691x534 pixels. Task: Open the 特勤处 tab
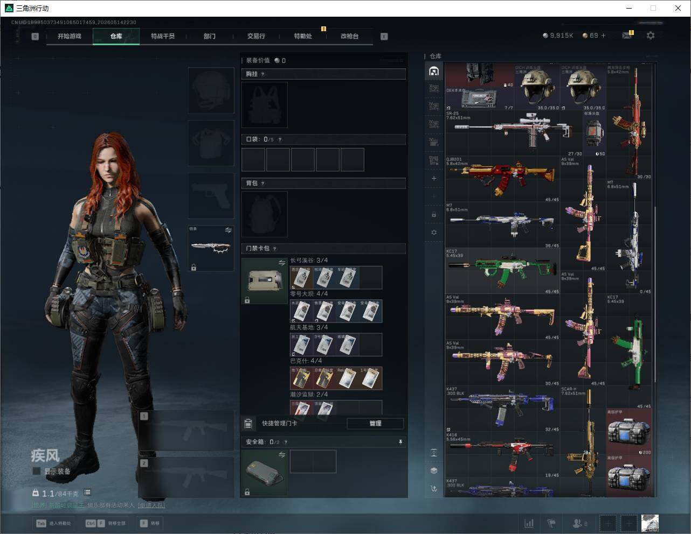pyautogui.click(x=303, y=36)
